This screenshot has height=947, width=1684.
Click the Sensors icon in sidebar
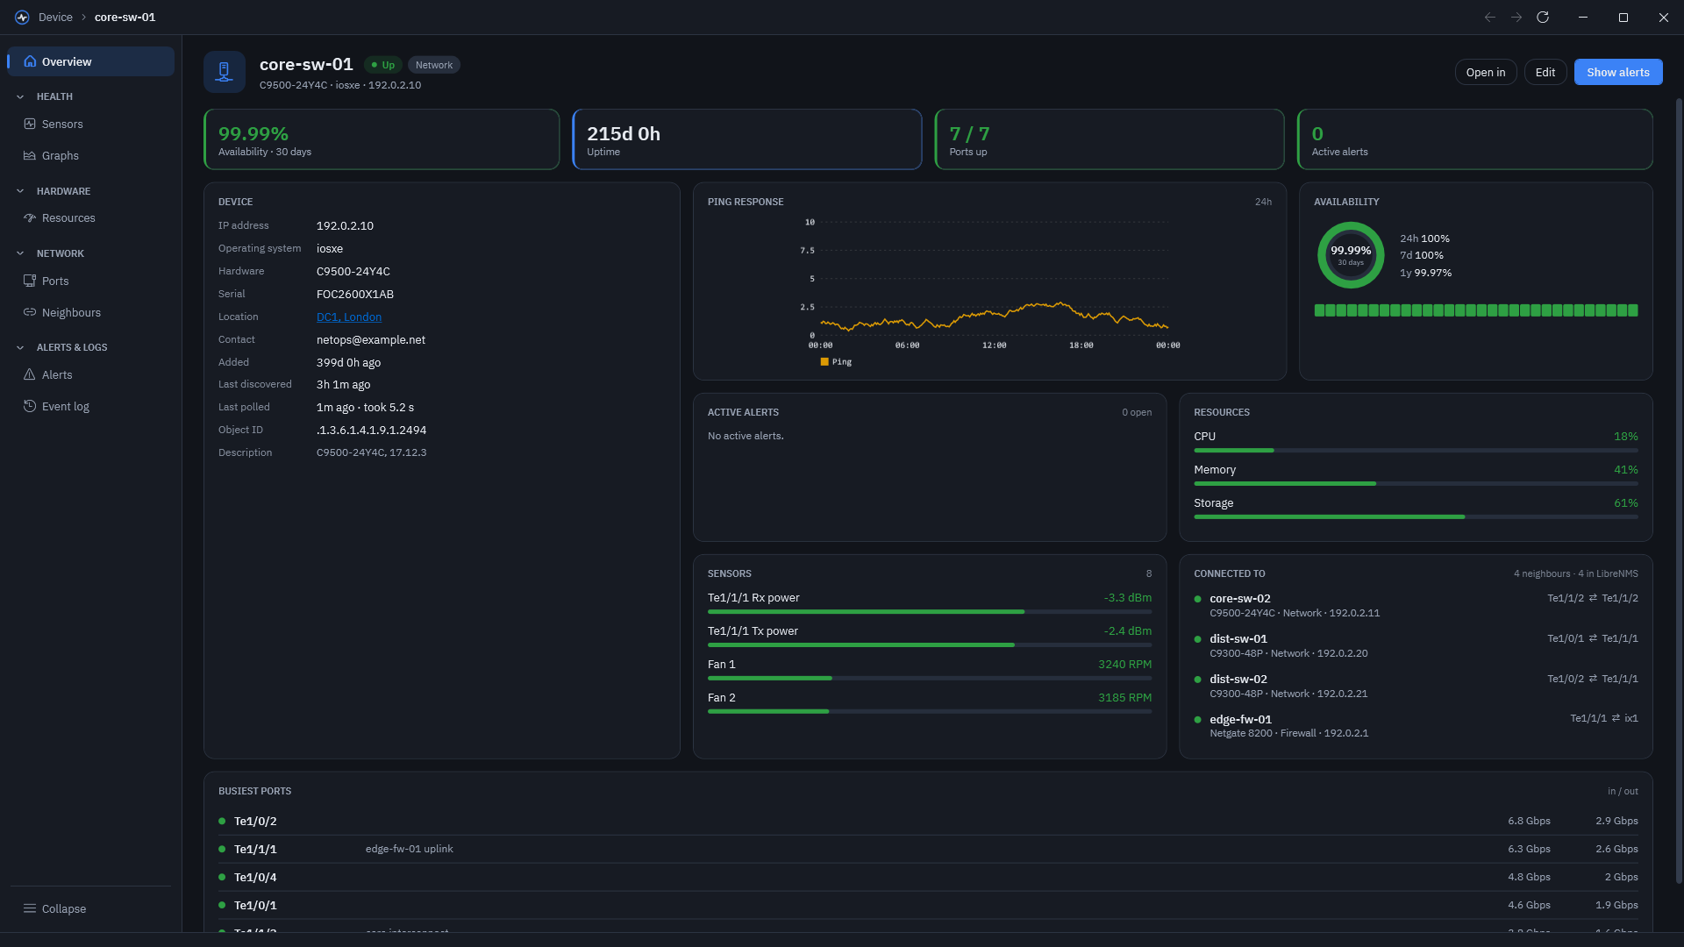30,124
